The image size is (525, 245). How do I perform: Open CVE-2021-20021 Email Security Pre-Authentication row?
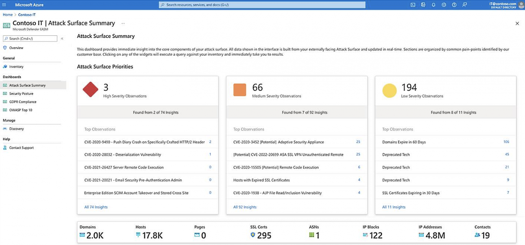coord(148,180)
